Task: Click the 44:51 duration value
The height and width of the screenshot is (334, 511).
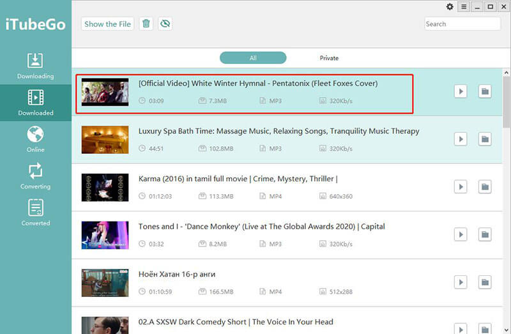Action: pyautogui.click(x=156, y=149)
